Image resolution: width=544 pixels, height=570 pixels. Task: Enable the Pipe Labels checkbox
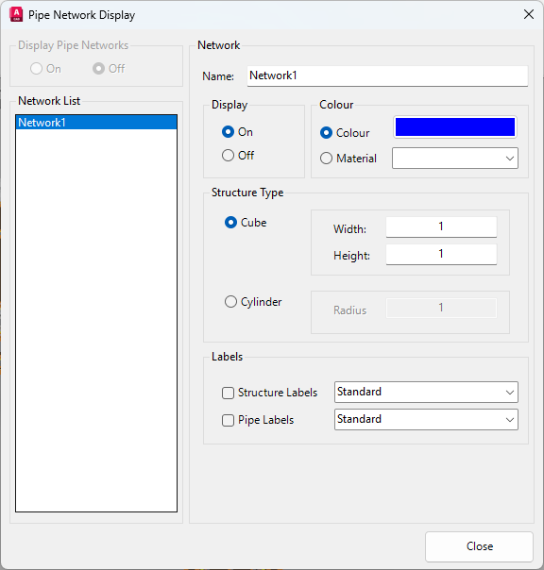click(228, 420)
